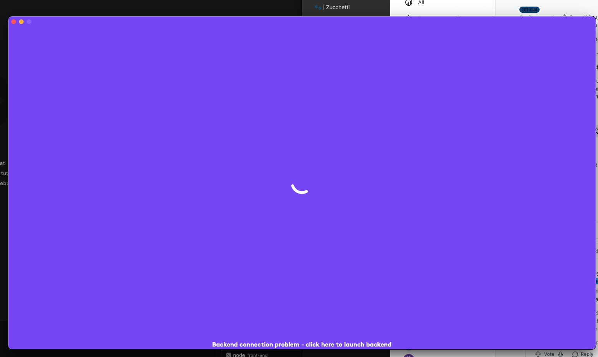This screenshot has height=357, width=598.
Task: Downvote using the down arrow icon
Action: pos(560,354)
